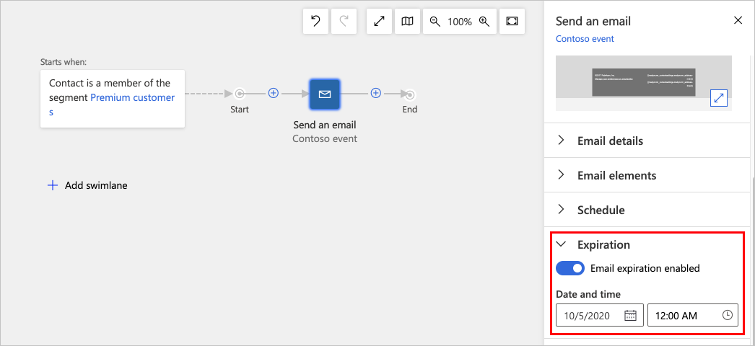The width and height of the screenshot is (755, 346).
Task: Click the expiration time field 12:00 AM
Action: point(693,315)
